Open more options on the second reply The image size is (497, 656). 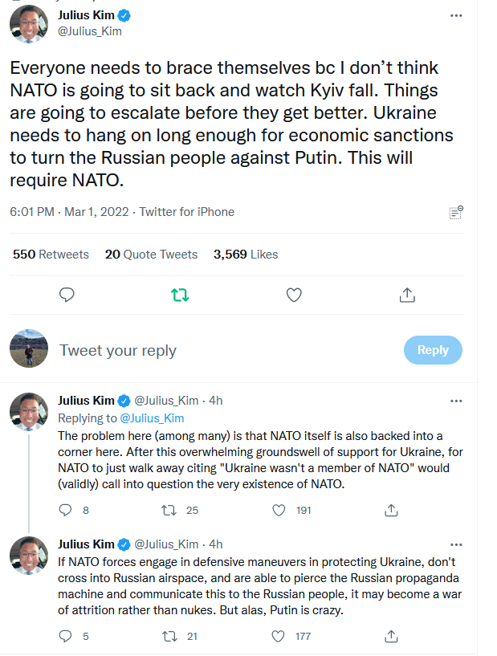456,544
